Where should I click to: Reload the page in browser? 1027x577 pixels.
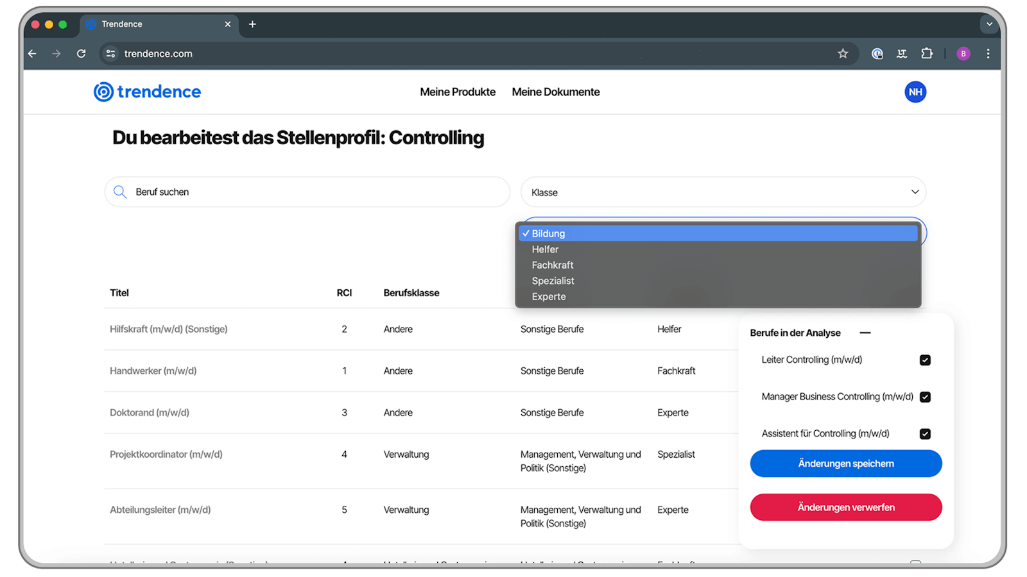[81, 54]
